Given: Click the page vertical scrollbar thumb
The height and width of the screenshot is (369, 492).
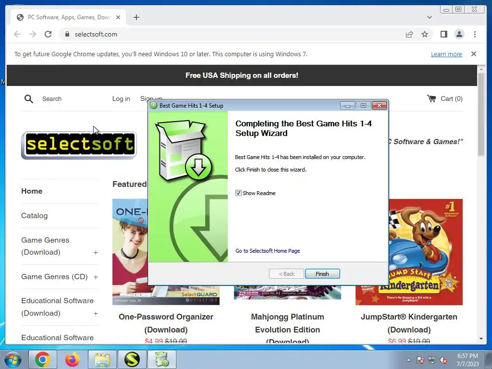Looking at the screenshot, I should [481, 113].
